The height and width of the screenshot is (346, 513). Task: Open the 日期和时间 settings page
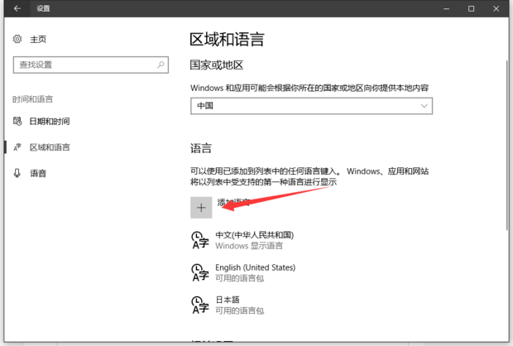click(x=50, y=122)
